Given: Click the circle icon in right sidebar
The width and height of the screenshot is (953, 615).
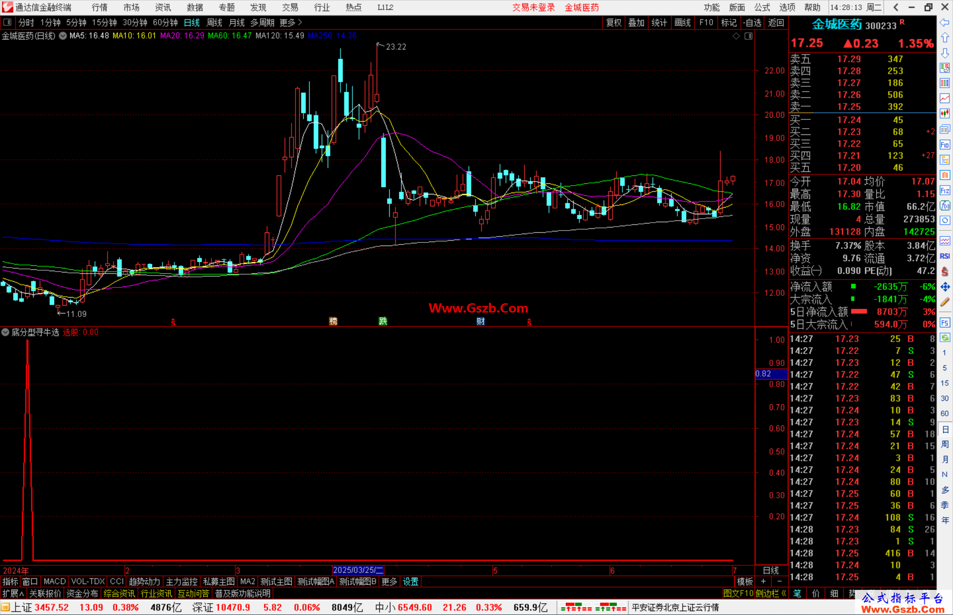Looking at the screenshot, I should (x=945, y=220).
